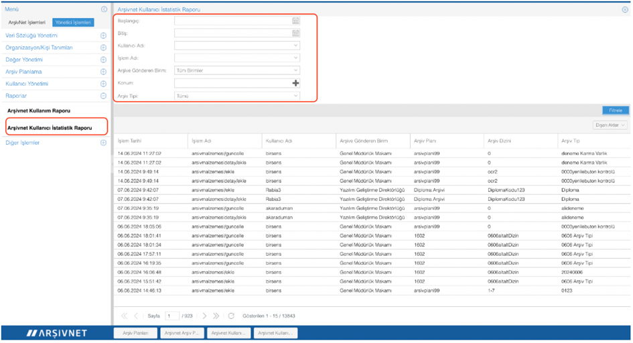Image resolution: width=633 pixels, height=343 pixels.
Task: Refresh the results table
Action: click(231, 316)
